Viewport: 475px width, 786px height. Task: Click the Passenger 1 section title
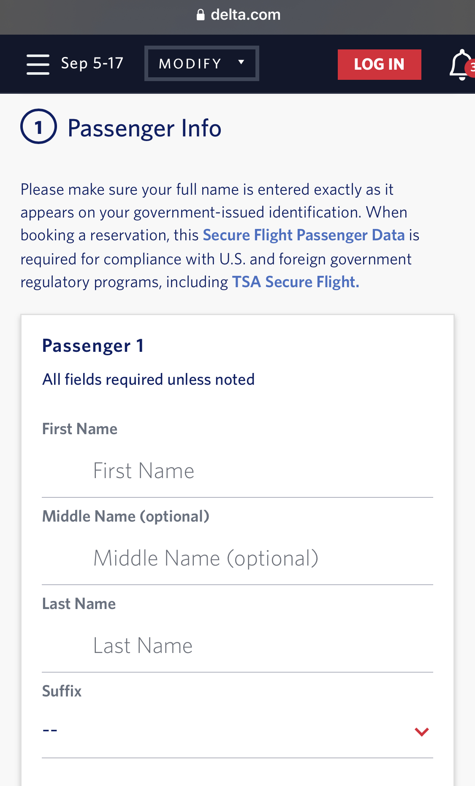click(93, 346)
